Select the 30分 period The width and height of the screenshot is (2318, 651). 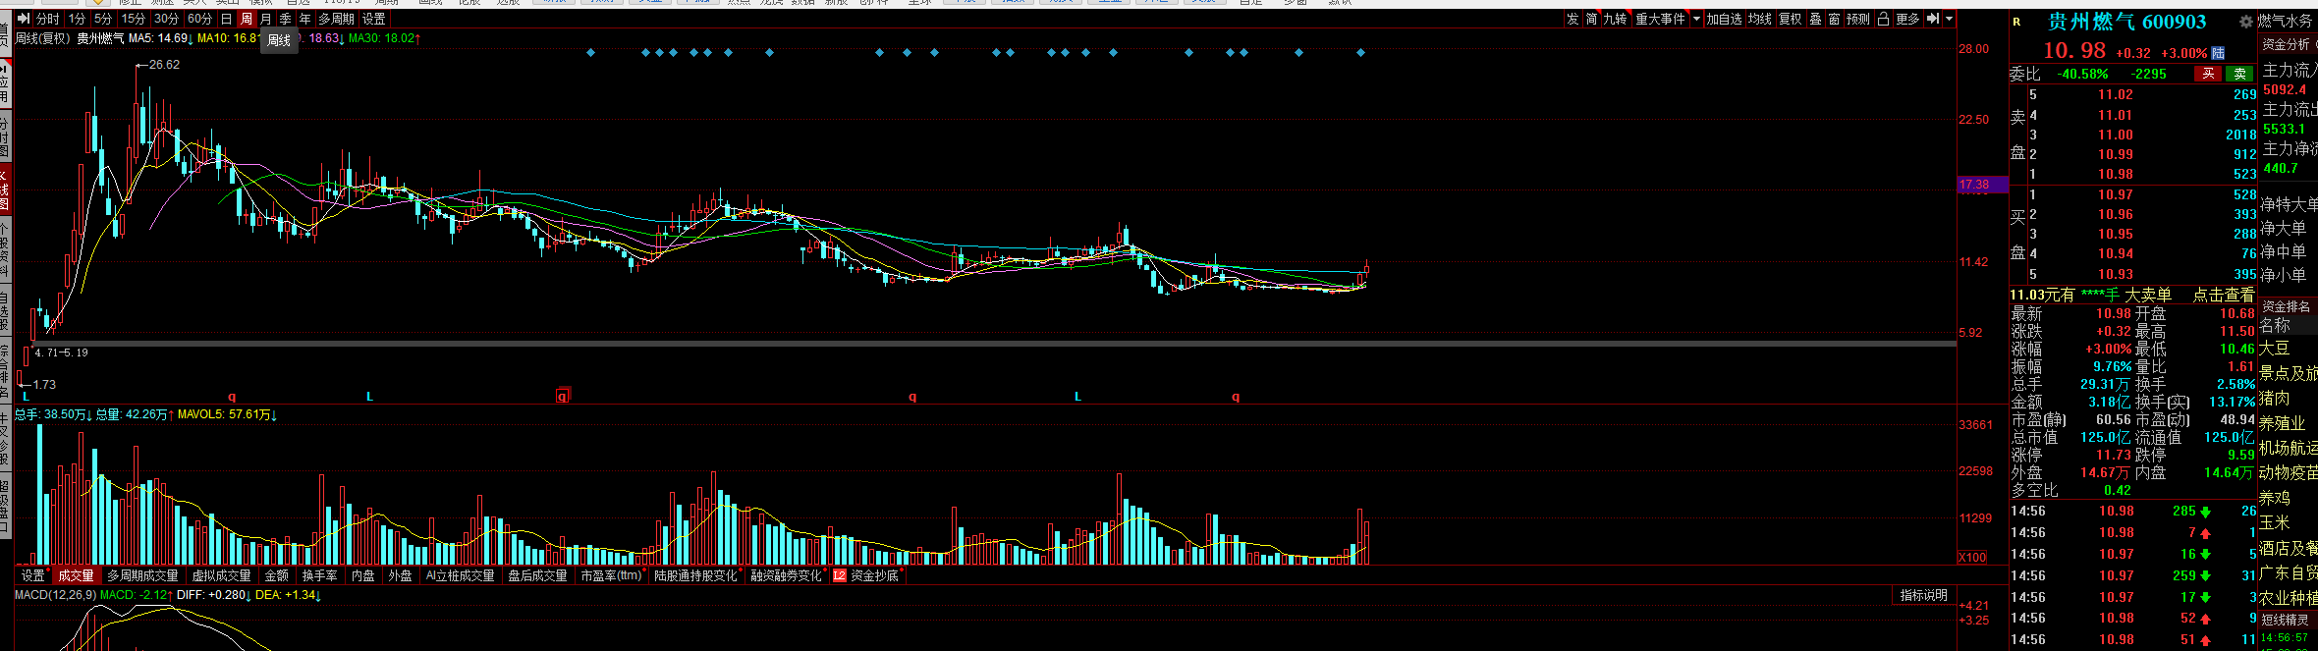[166, 19]
